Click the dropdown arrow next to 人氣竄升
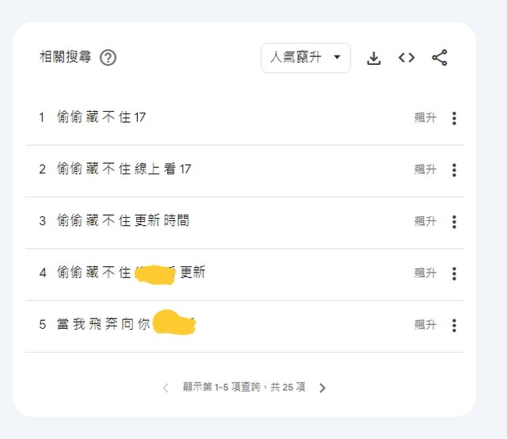The height and width of the screenshot is (439, 507). pyautogui.click(x=337, y=58)
